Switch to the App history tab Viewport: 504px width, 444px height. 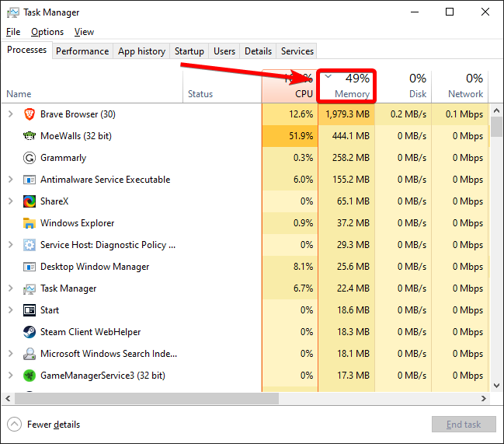coord(141,51)
